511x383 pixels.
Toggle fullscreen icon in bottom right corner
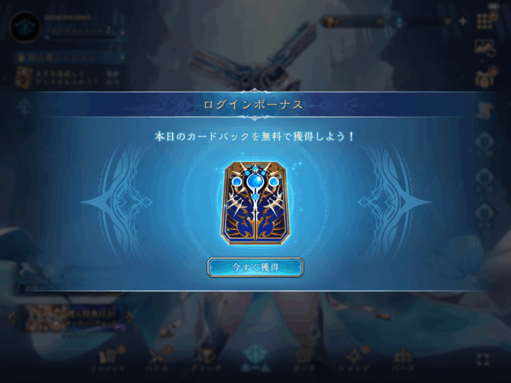483,360
